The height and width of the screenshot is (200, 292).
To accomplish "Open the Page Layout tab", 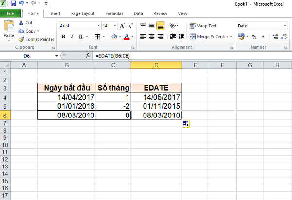I will [83, 13].
